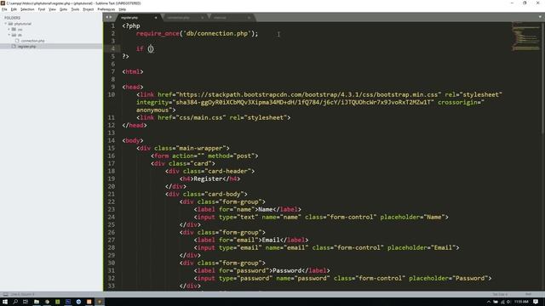Viewport: 545px width, 306px height.
Task: Select the db folder icon
Action: point(14,35)
